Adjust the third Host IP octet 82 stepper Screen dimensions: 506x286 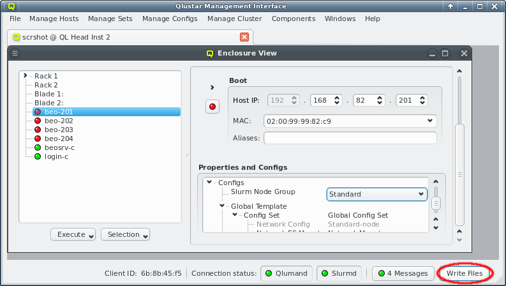coord(380,100)
